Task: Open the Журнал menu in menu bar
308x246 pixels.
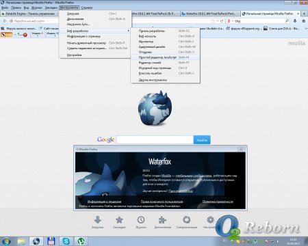Action: coord(37,8)
